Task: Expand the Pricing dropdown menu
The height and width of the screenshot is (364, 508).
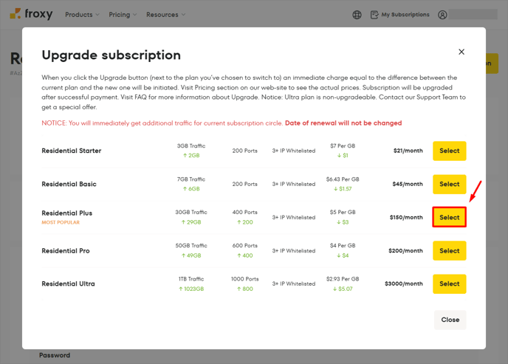Action: [x=123, y=15]
